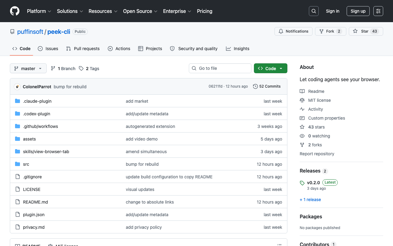
Task: Click the fork icon beside 2 forks
Action: point(302,145)
